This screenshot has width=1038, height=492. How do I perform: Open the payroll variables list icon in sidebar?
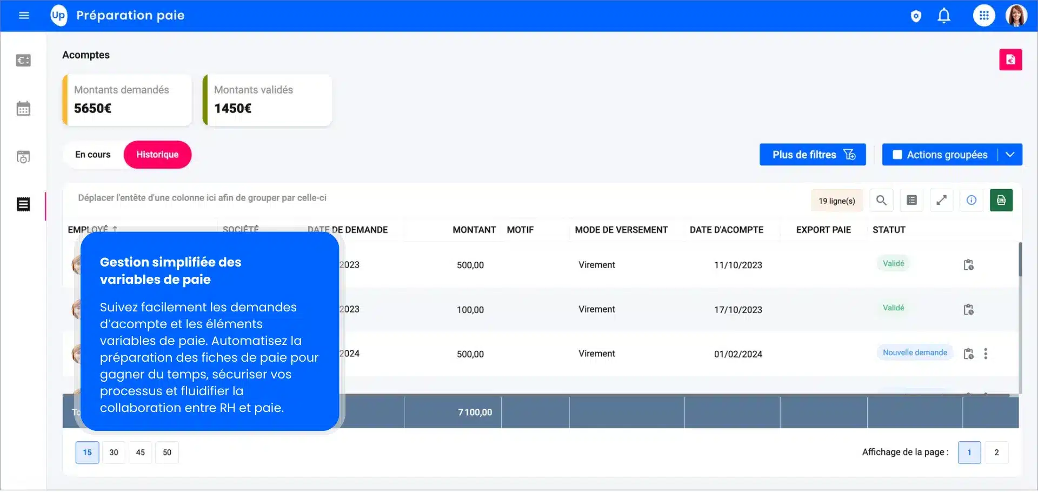click(23, 204)
